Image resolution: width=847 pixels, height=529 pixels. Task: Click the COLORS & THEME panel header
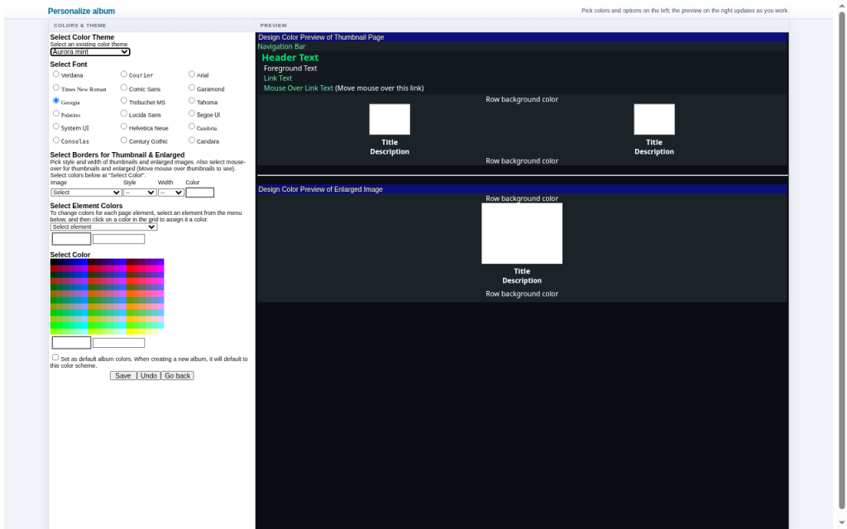click(x=152, y=26)
